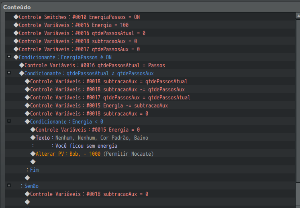Collapse the qtdePassosAtual ≠ qtdePassosAux conditional
Image resolution: width=300 pixels, height=208 pixels.
(9, 73)
